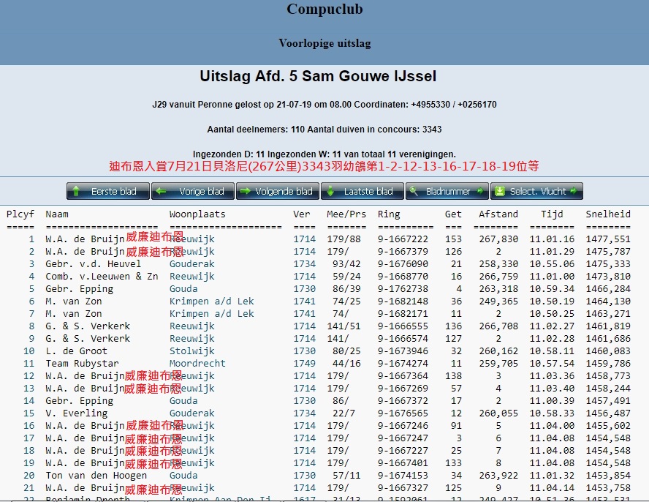Select the Voorlopige uitslag subtitle
This screenshot has height=502, width=649.
point(324,43)
